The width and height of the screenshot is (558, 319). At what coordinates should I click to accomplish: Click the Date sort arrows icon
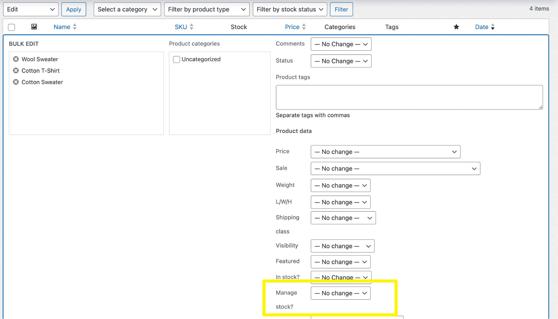pos(493,27)
